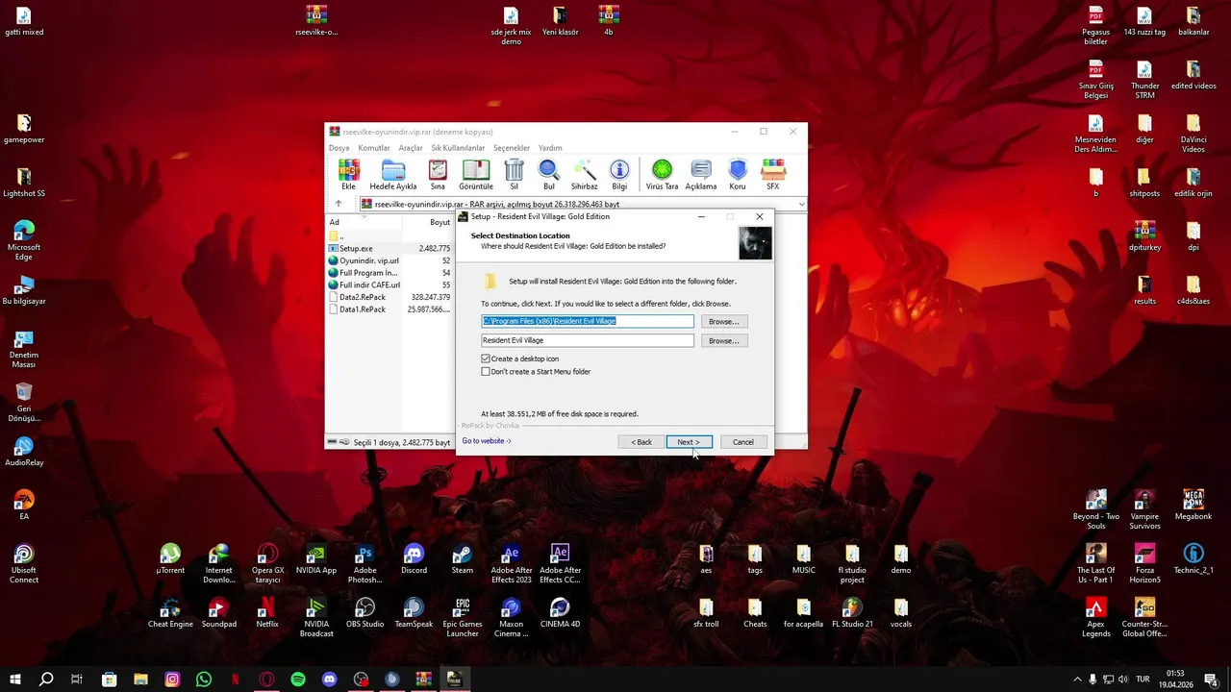Image resolution: width=1231 pixels, height=692 pixels.
Task: Select Oyunindir. vip.url in WinRAR list
Action: click(x=390, y=260)
